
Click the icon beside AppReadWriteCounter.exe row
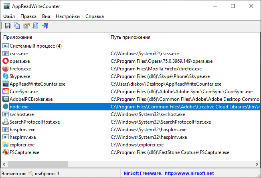pos(6,84)
